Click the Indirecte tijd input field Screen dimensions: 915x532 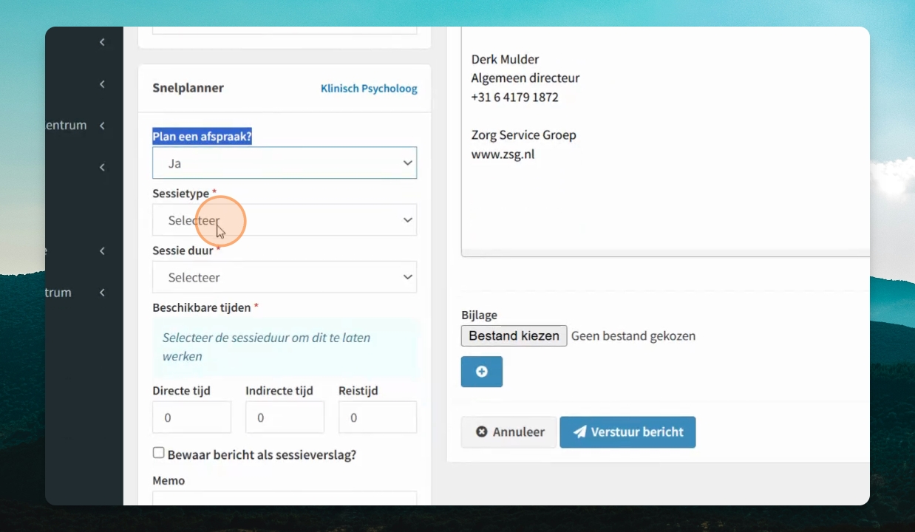pos(285,417)
